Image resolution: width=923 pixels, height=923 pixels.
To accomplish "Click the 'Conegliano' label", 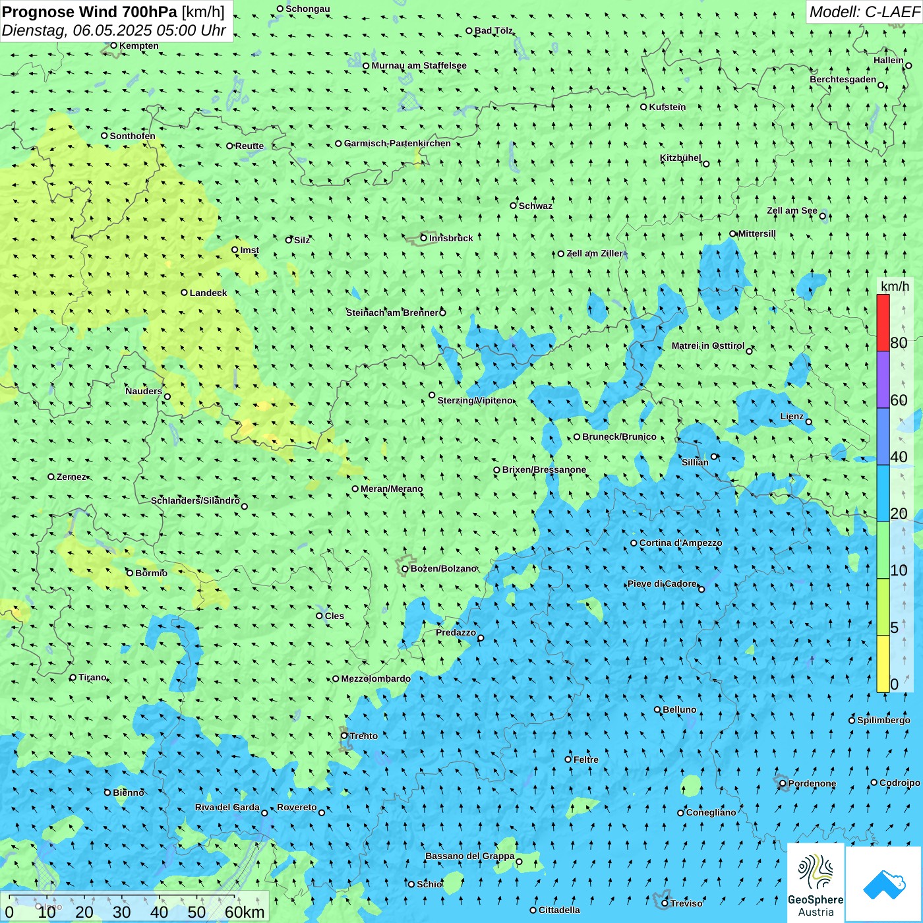I will pyautogui.click(x=711, y=812).
